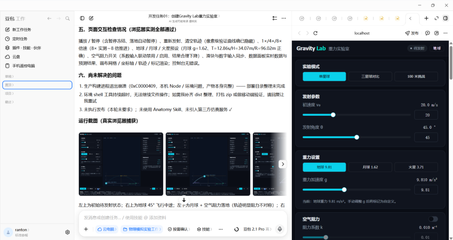Expand the preview panel to fullscreen
The width and height of the screenshot is (453, 240).
pyautogui.click(x=437, y=18)
